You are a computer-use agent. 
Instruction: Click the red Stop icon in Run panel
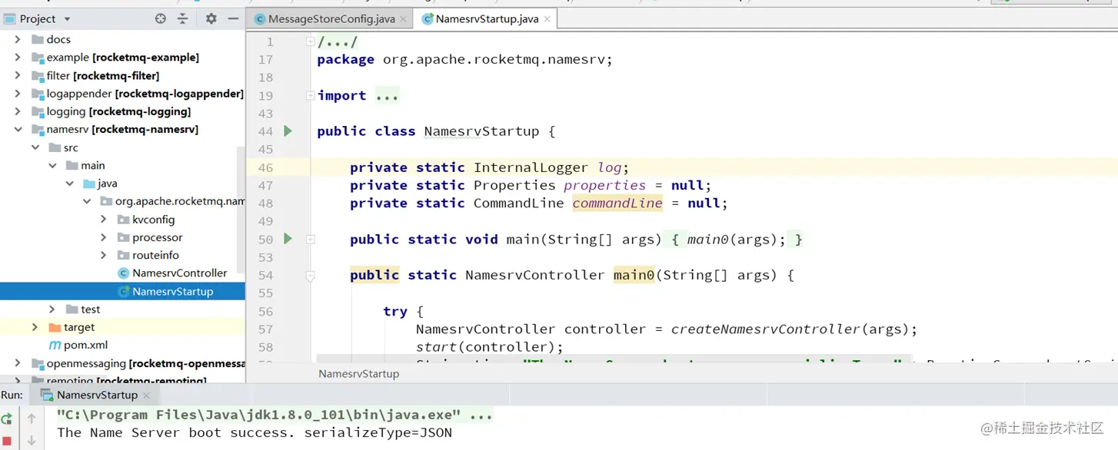tap(7, 441)
